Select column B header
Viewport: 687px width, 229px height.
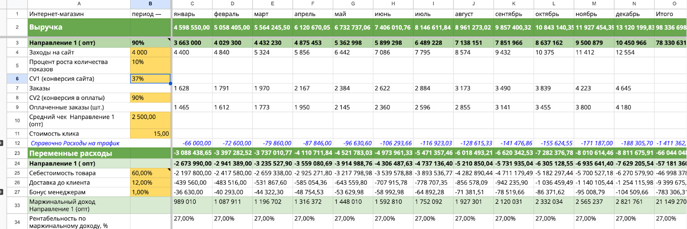click(150, 3)
